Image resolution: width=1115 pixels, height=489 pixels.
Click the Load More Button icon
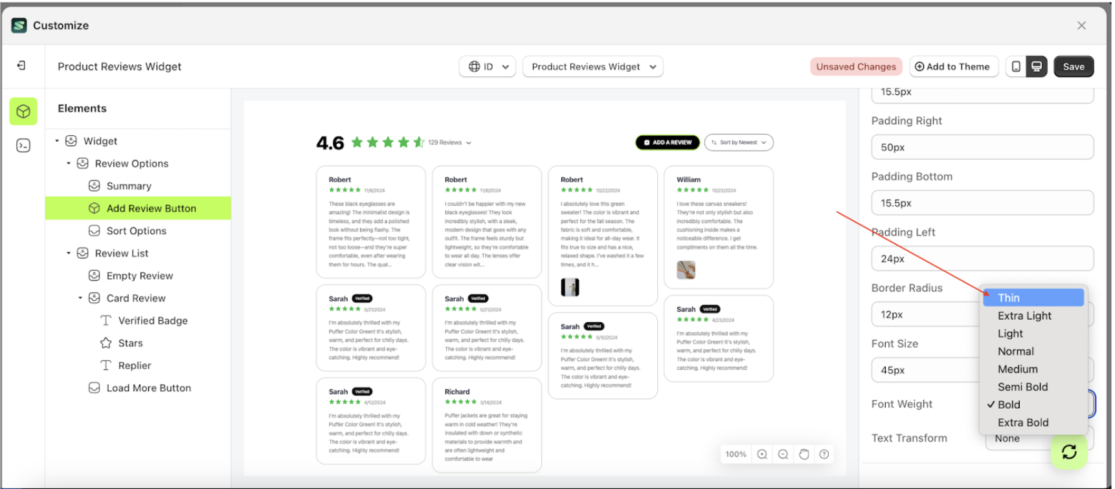pos(94,387)
